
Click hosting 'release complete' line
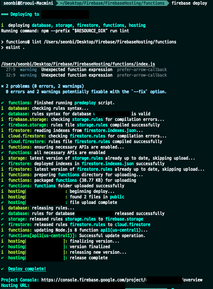tap(54, 257)
